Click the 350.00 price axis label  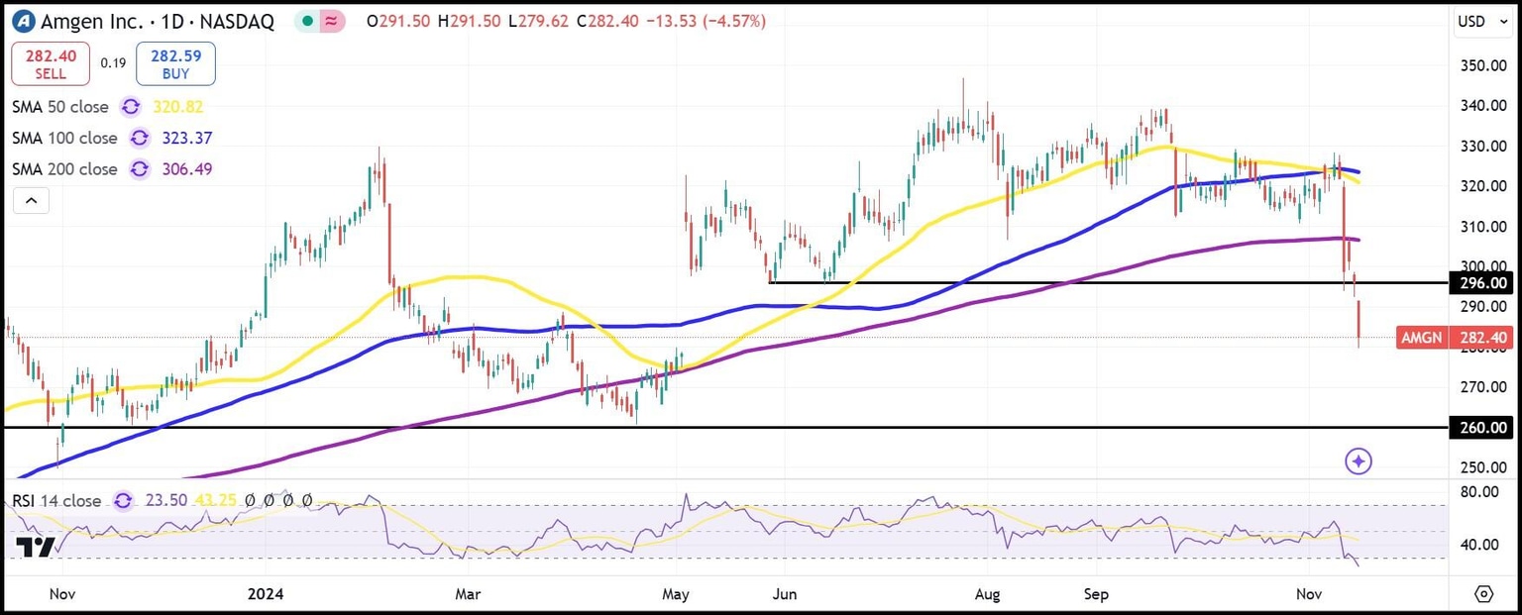pyautogui.click(x=1481, y=65)
